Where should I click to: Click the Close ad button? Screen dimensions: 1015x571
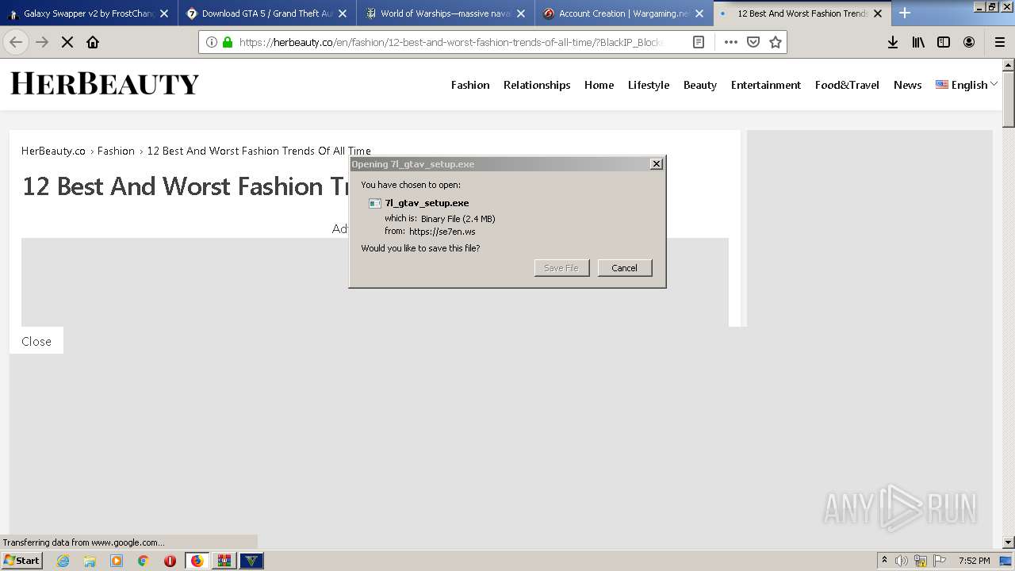[x=36, y=341]
